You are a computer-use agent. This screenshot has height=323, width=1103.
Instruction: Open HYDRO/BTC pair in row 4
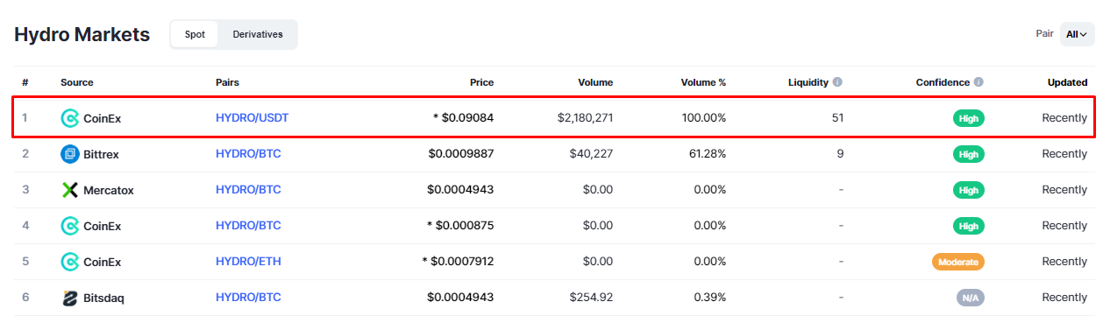[x=248, y=226]
